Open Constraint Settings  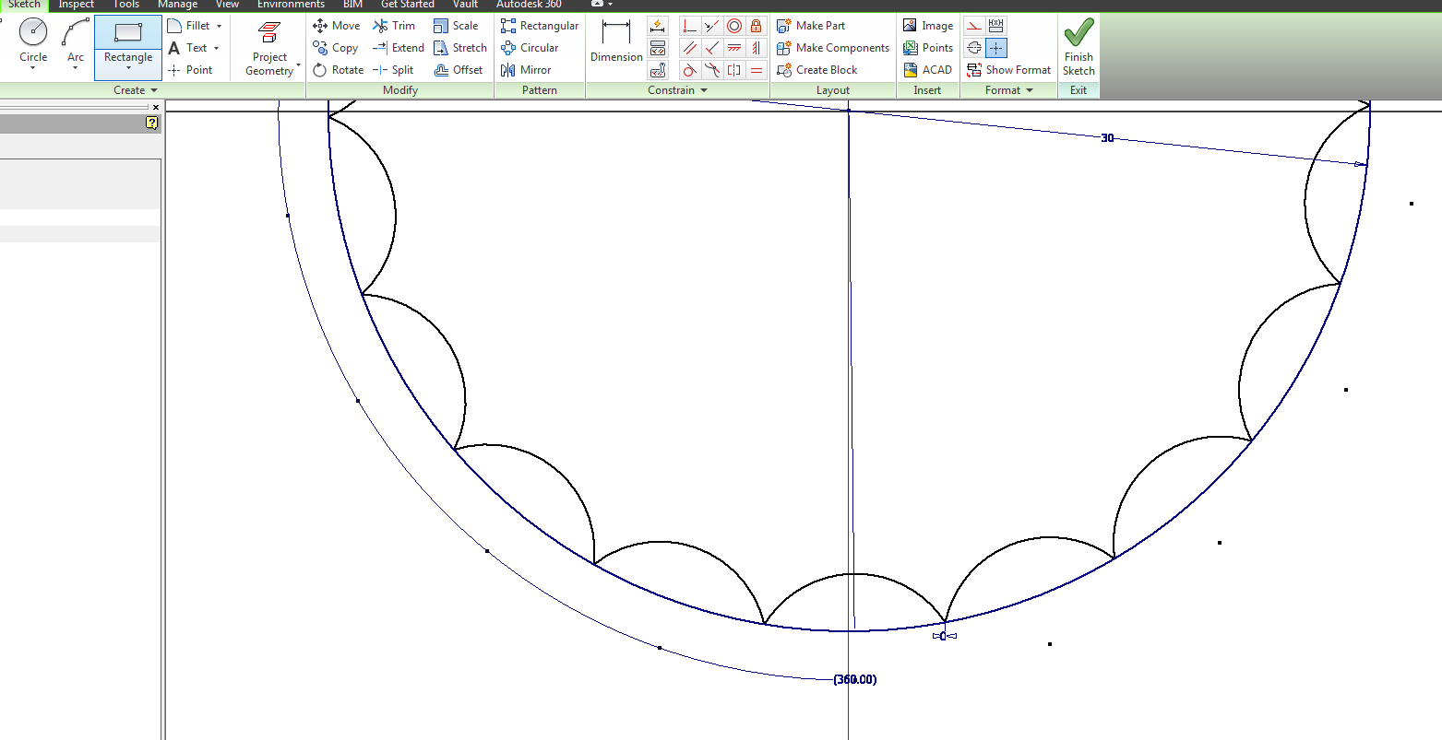[x=658, y=70]
